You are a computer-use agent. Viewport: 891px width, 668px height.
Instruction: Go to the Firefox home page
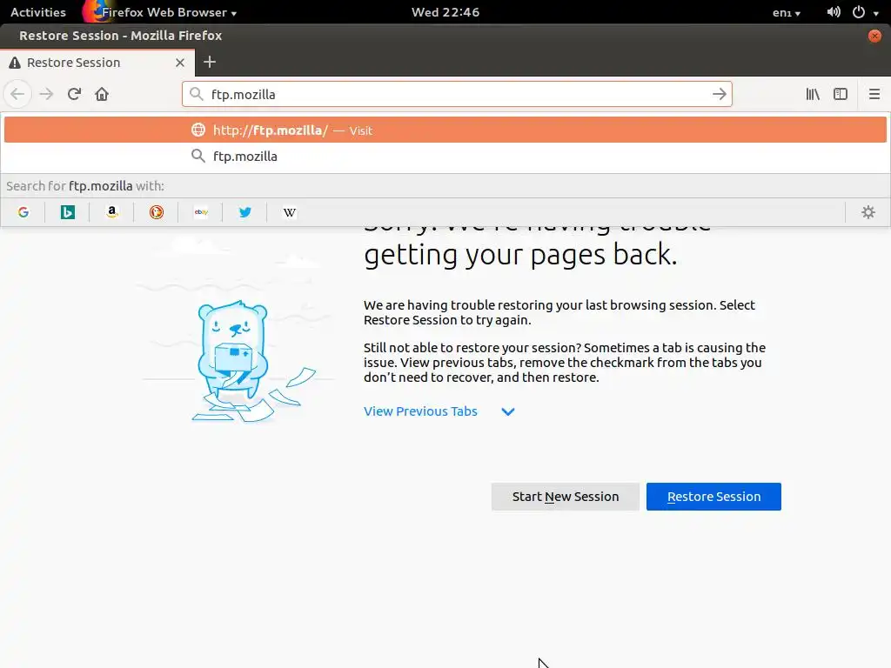(102, 94)
